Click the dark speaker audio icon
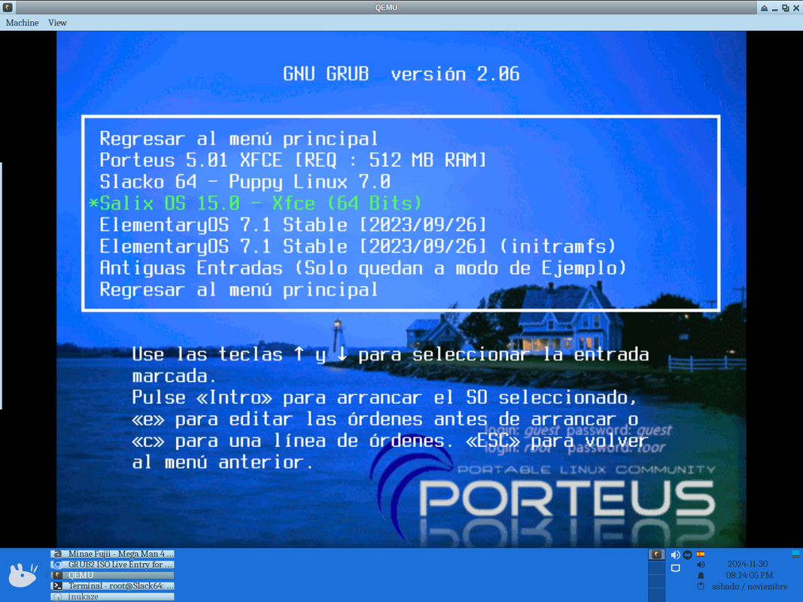This screenshot has width=803, height=602. point(701,564)
